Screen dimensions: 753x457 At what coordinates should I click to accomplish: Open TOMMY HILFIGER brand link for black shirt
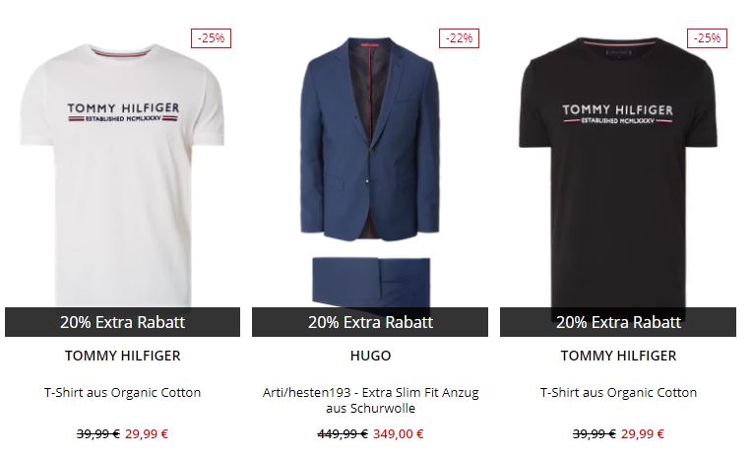(618, 356)
